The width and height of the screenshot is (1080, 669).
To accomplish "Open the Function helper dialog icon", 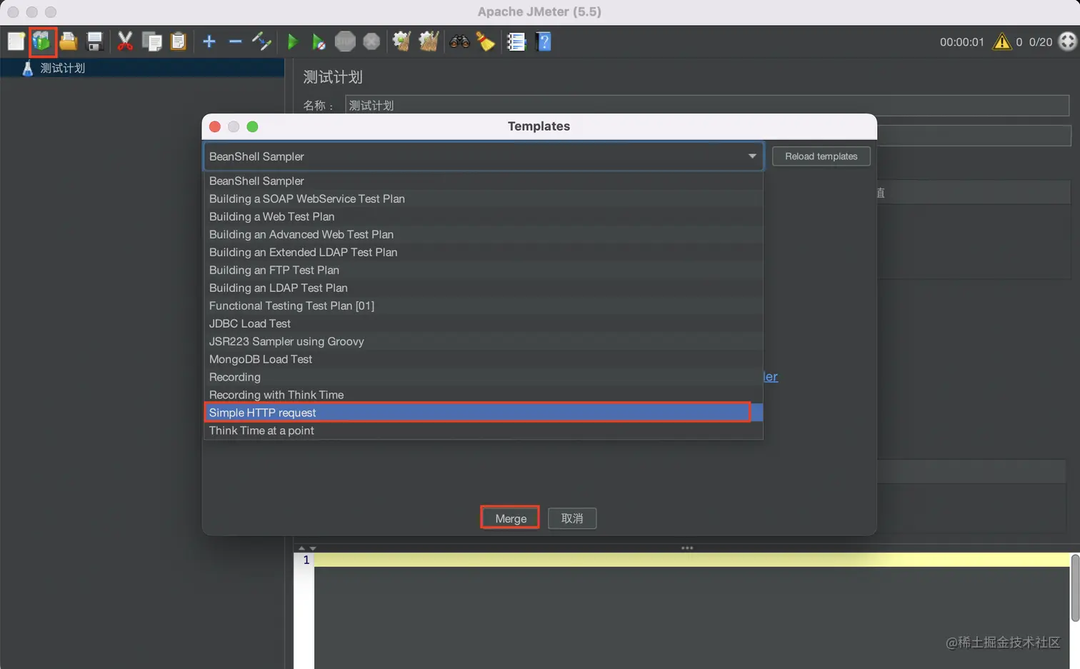I will (x=516, y=41).
